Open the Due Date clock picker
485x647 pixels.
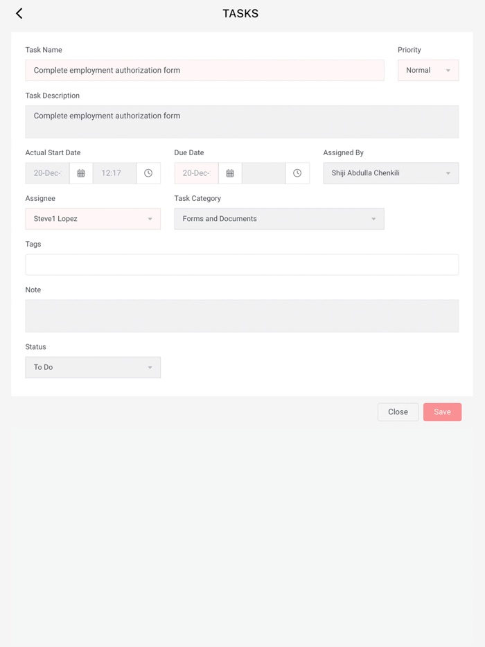point(297,173)
